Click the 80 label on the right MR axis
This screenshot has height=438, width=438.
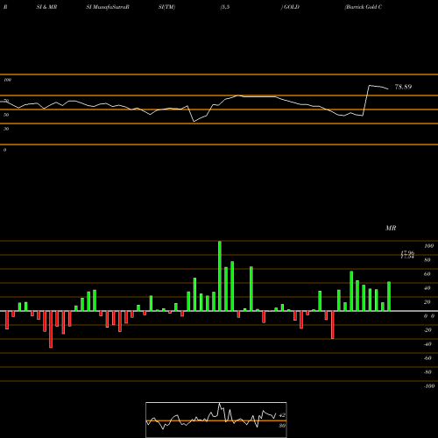click(427, 260)
